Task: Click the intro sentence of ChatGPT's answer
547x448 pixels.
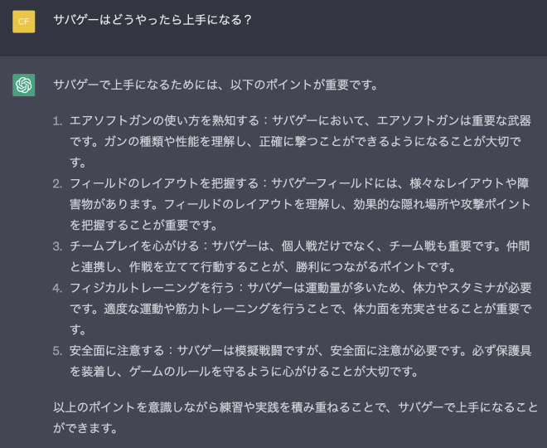Action: (215, 84)
